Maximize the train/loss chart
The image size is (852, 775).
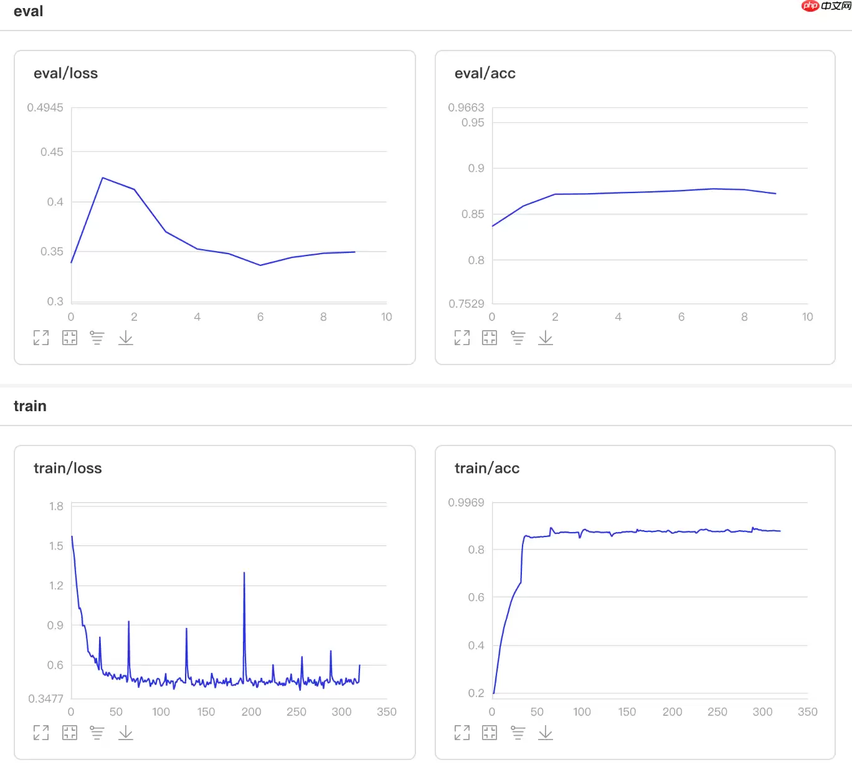coord(41,733)
